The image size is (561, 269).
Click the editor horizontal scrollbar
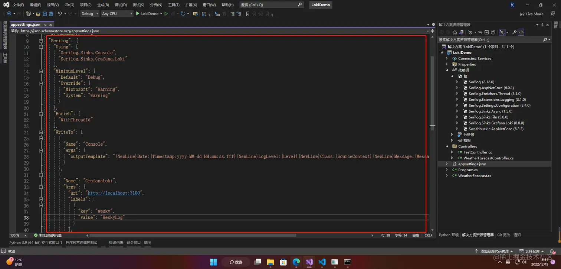pos(193,235)
